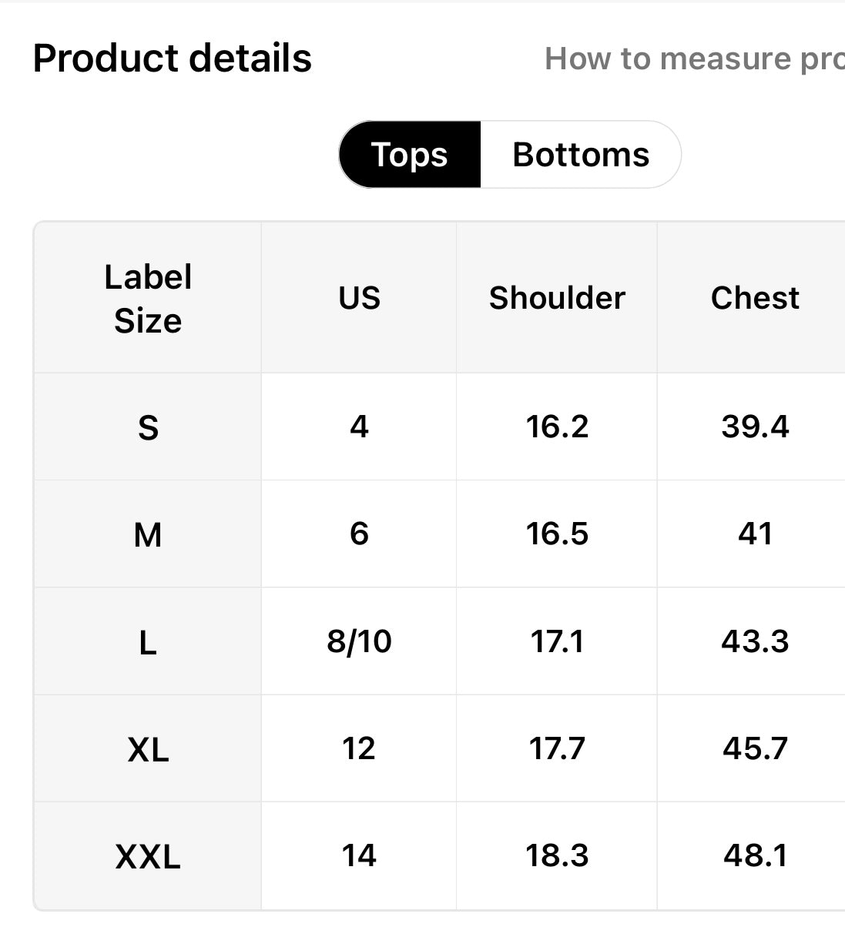This screenshot has height=937, width=845.
Task: Select the Chest column header
Action: (755, 299)
